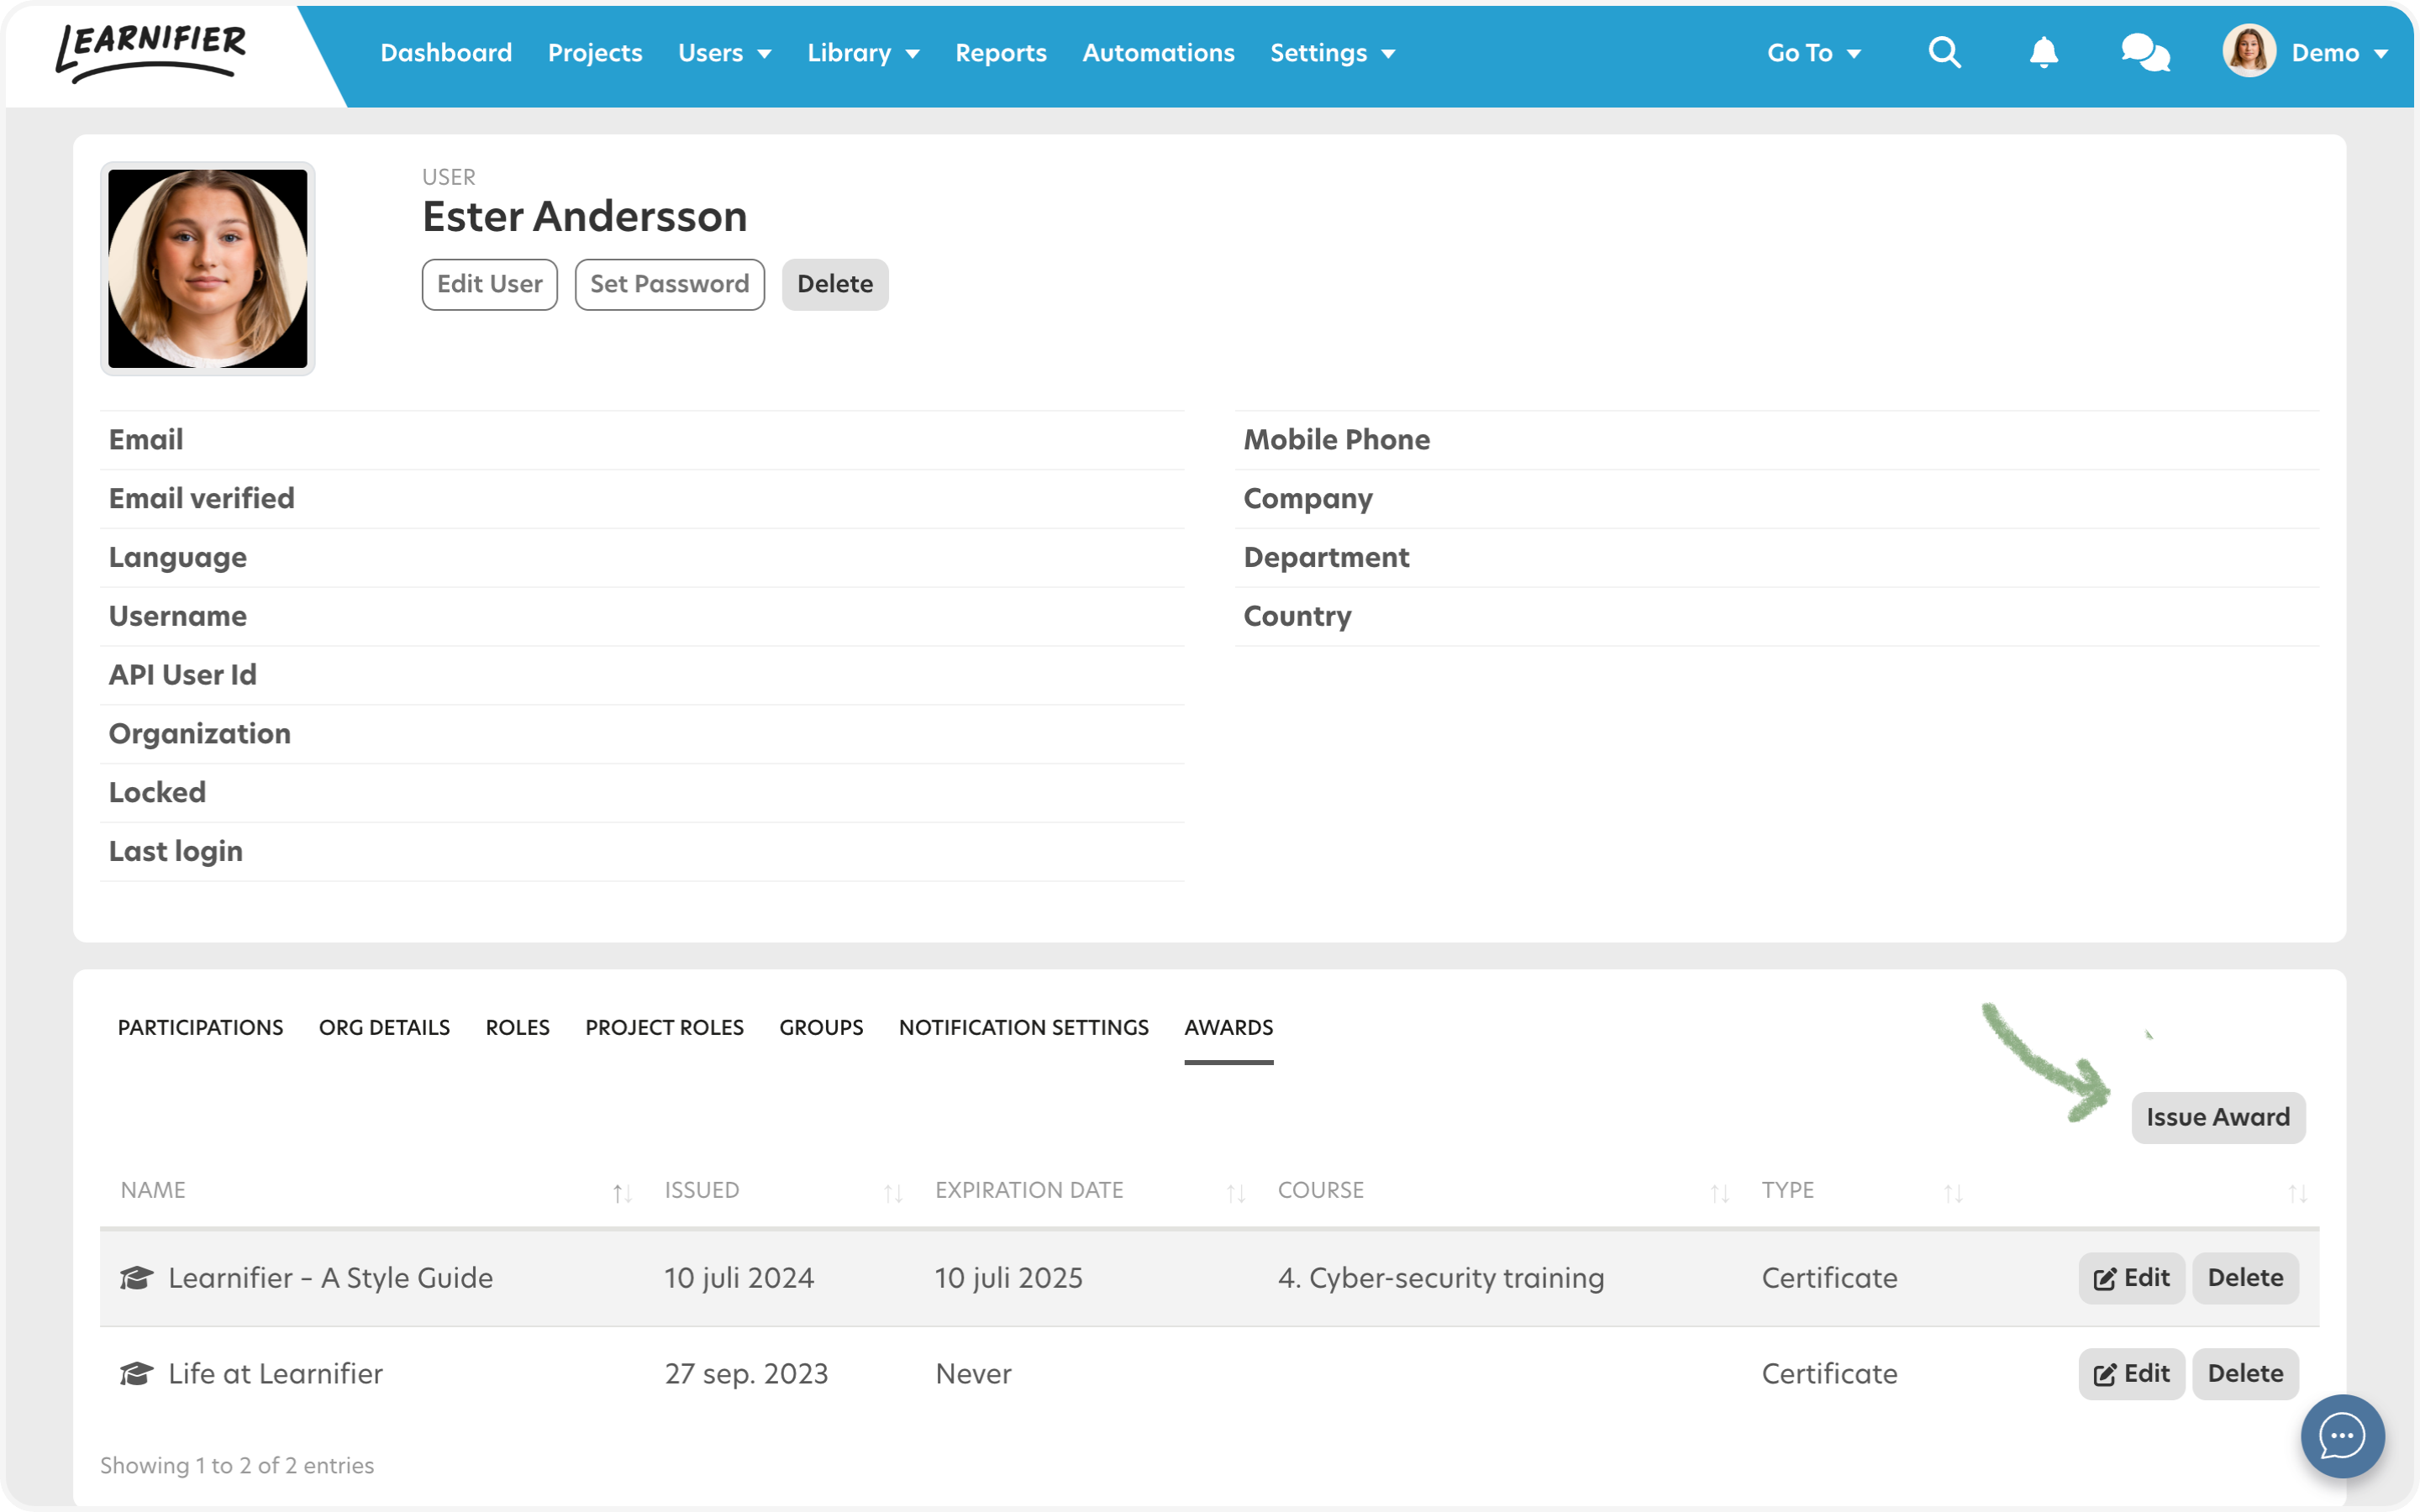This screenshot has width=2420, height=1512.
Task: Go to Dashboard in top navigation
Action: tap(446, 53)
